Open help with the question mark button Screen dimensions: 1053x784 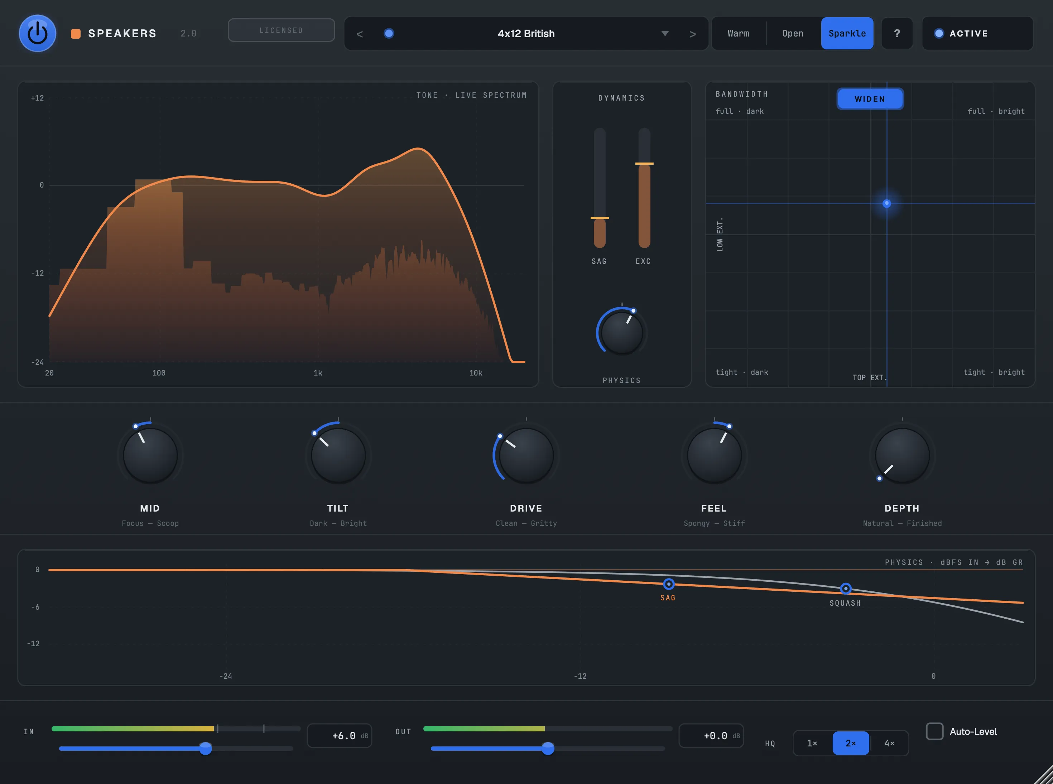[897, 33]
